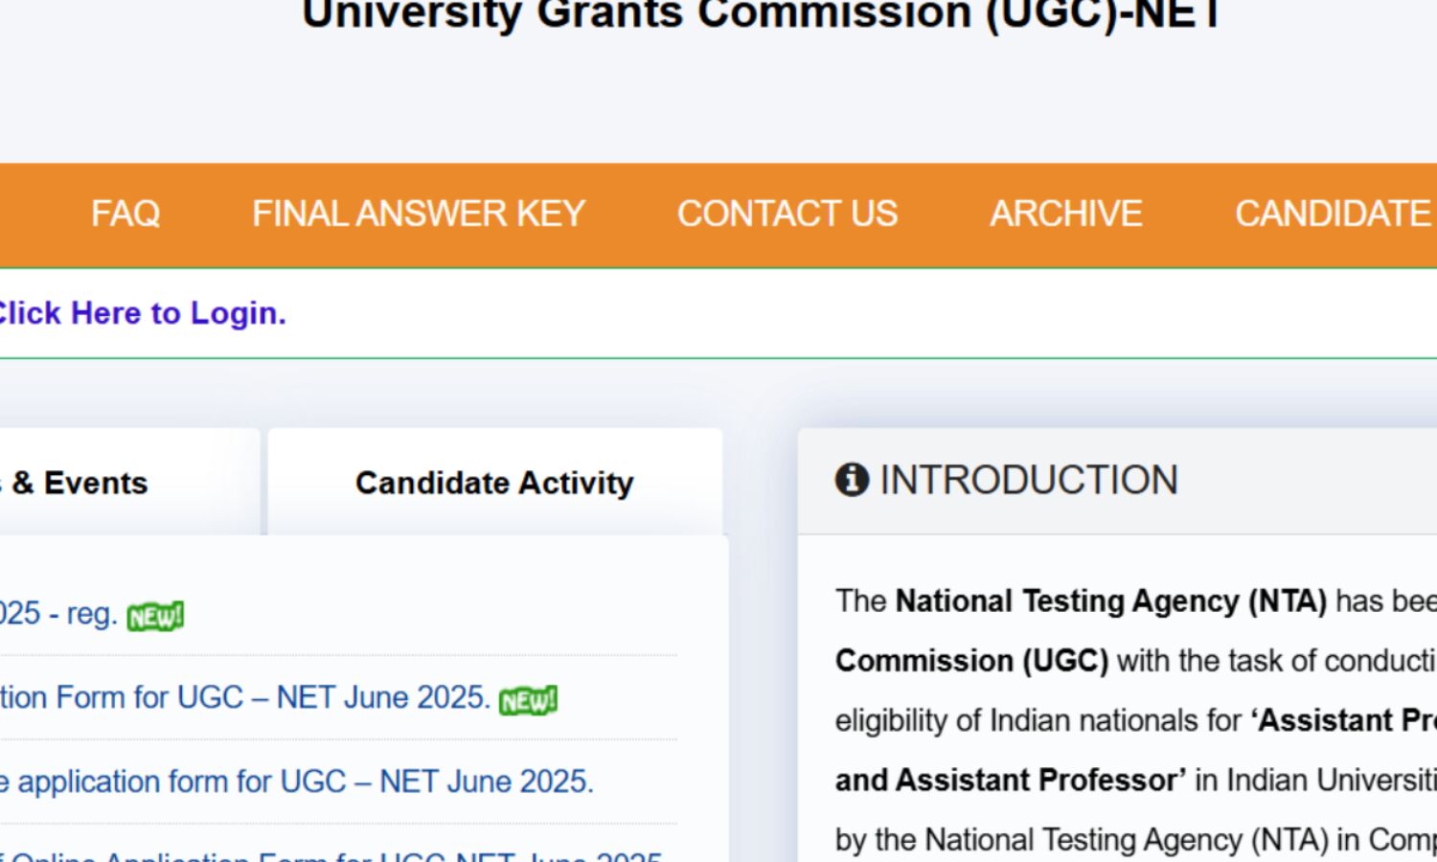
Task: Click the INTRODUCTION heading text
Action: 1028,480
